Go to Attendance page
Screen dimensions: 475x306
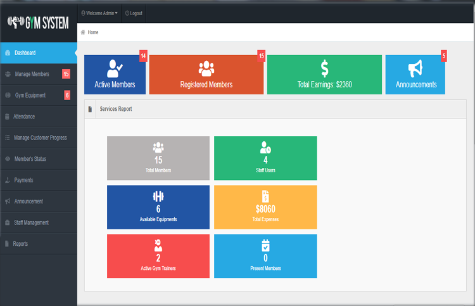point(24,117)
